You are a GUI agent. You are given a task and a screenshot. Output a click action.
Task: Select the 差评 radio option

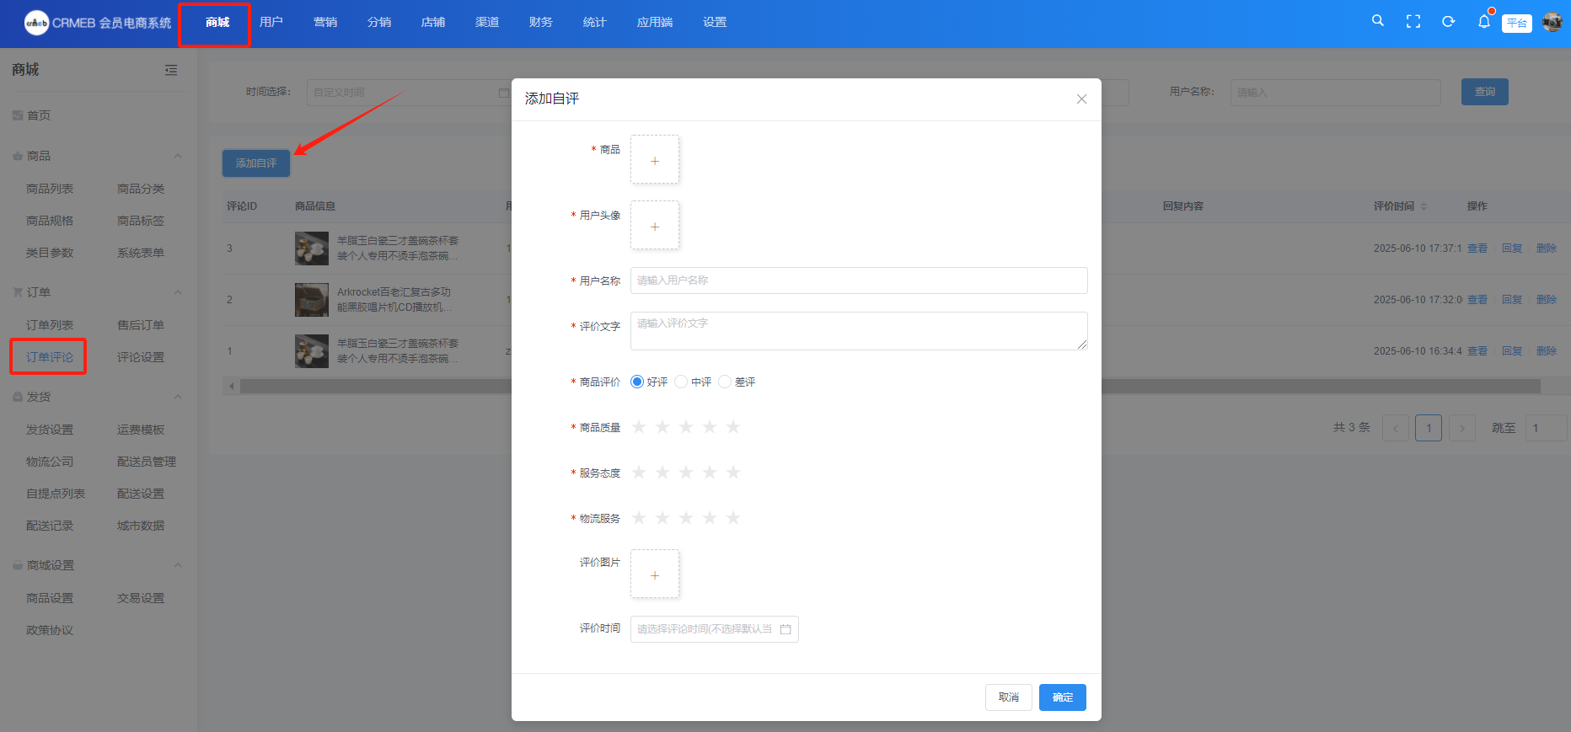pyautogui.click(x=725, y=382)
